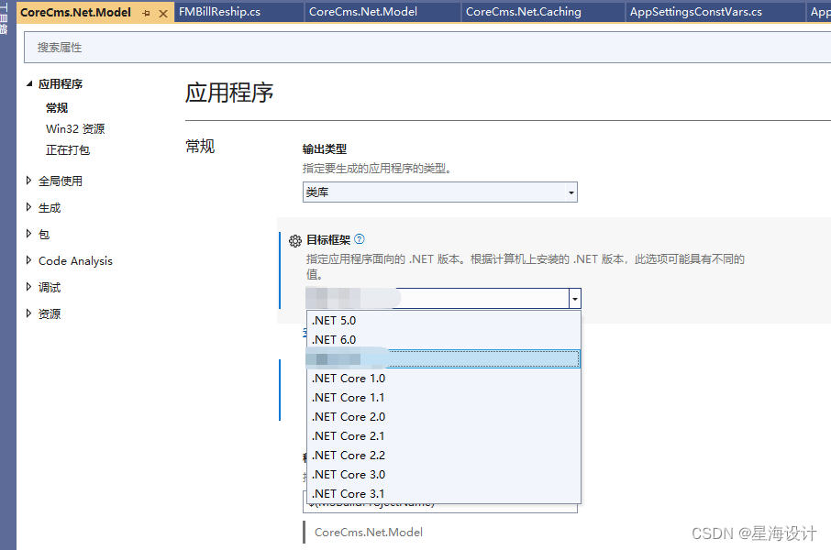This screenshot has height=550, width=831.
Task: Expand the 资源 section
Action: coord(28,313)
